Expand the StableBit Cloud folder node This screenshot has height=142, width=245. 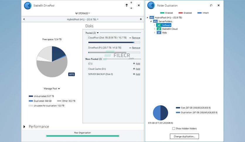pos(154,29)
